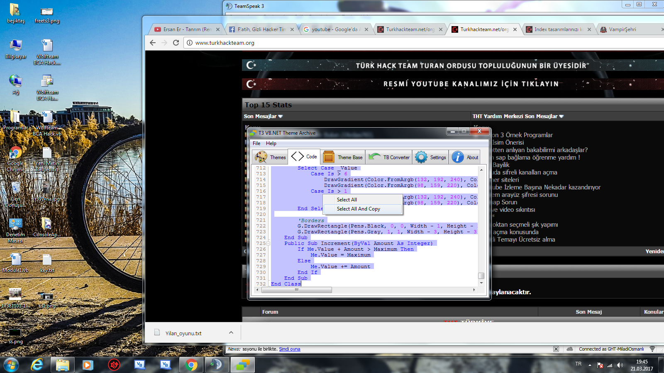The image size is (664, 373).
Task: Open the red gear app on taskbar
Action: pos(114,365)
